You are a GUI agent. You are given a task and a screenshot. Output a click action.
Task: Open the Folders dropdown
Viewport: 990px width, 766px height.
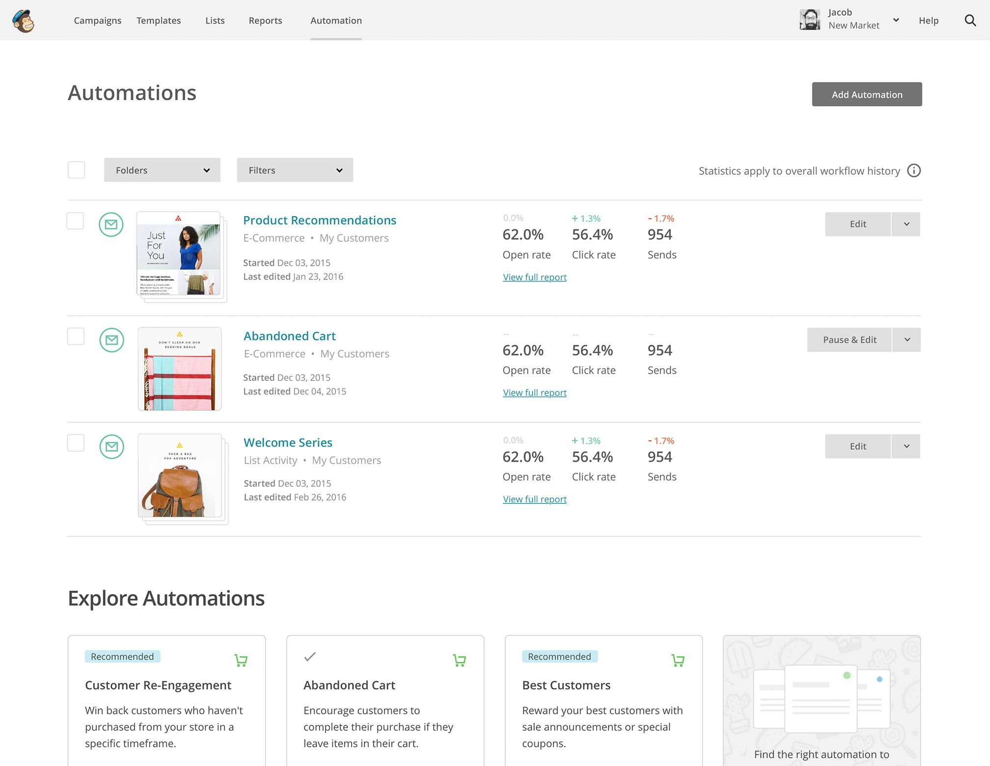162,170
